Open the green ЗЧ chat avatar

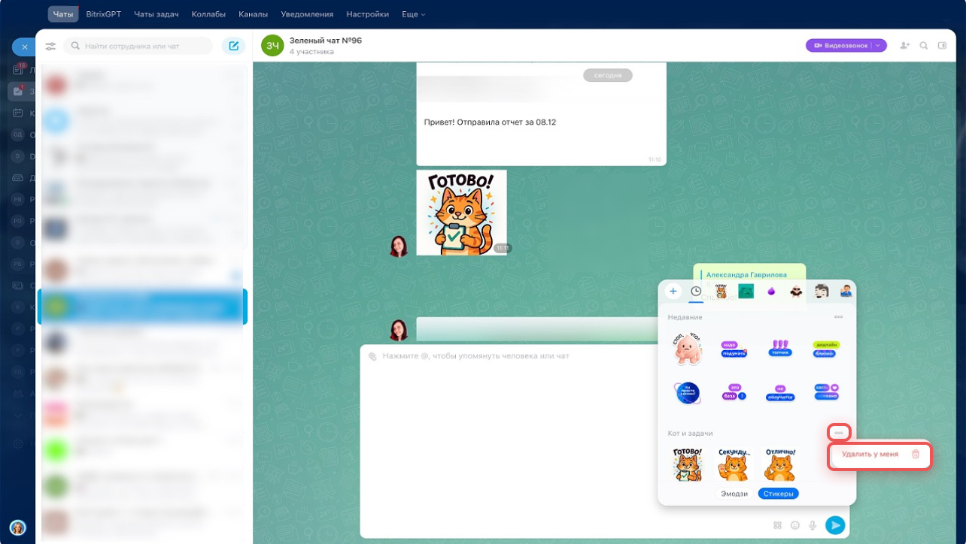[272, 46]
